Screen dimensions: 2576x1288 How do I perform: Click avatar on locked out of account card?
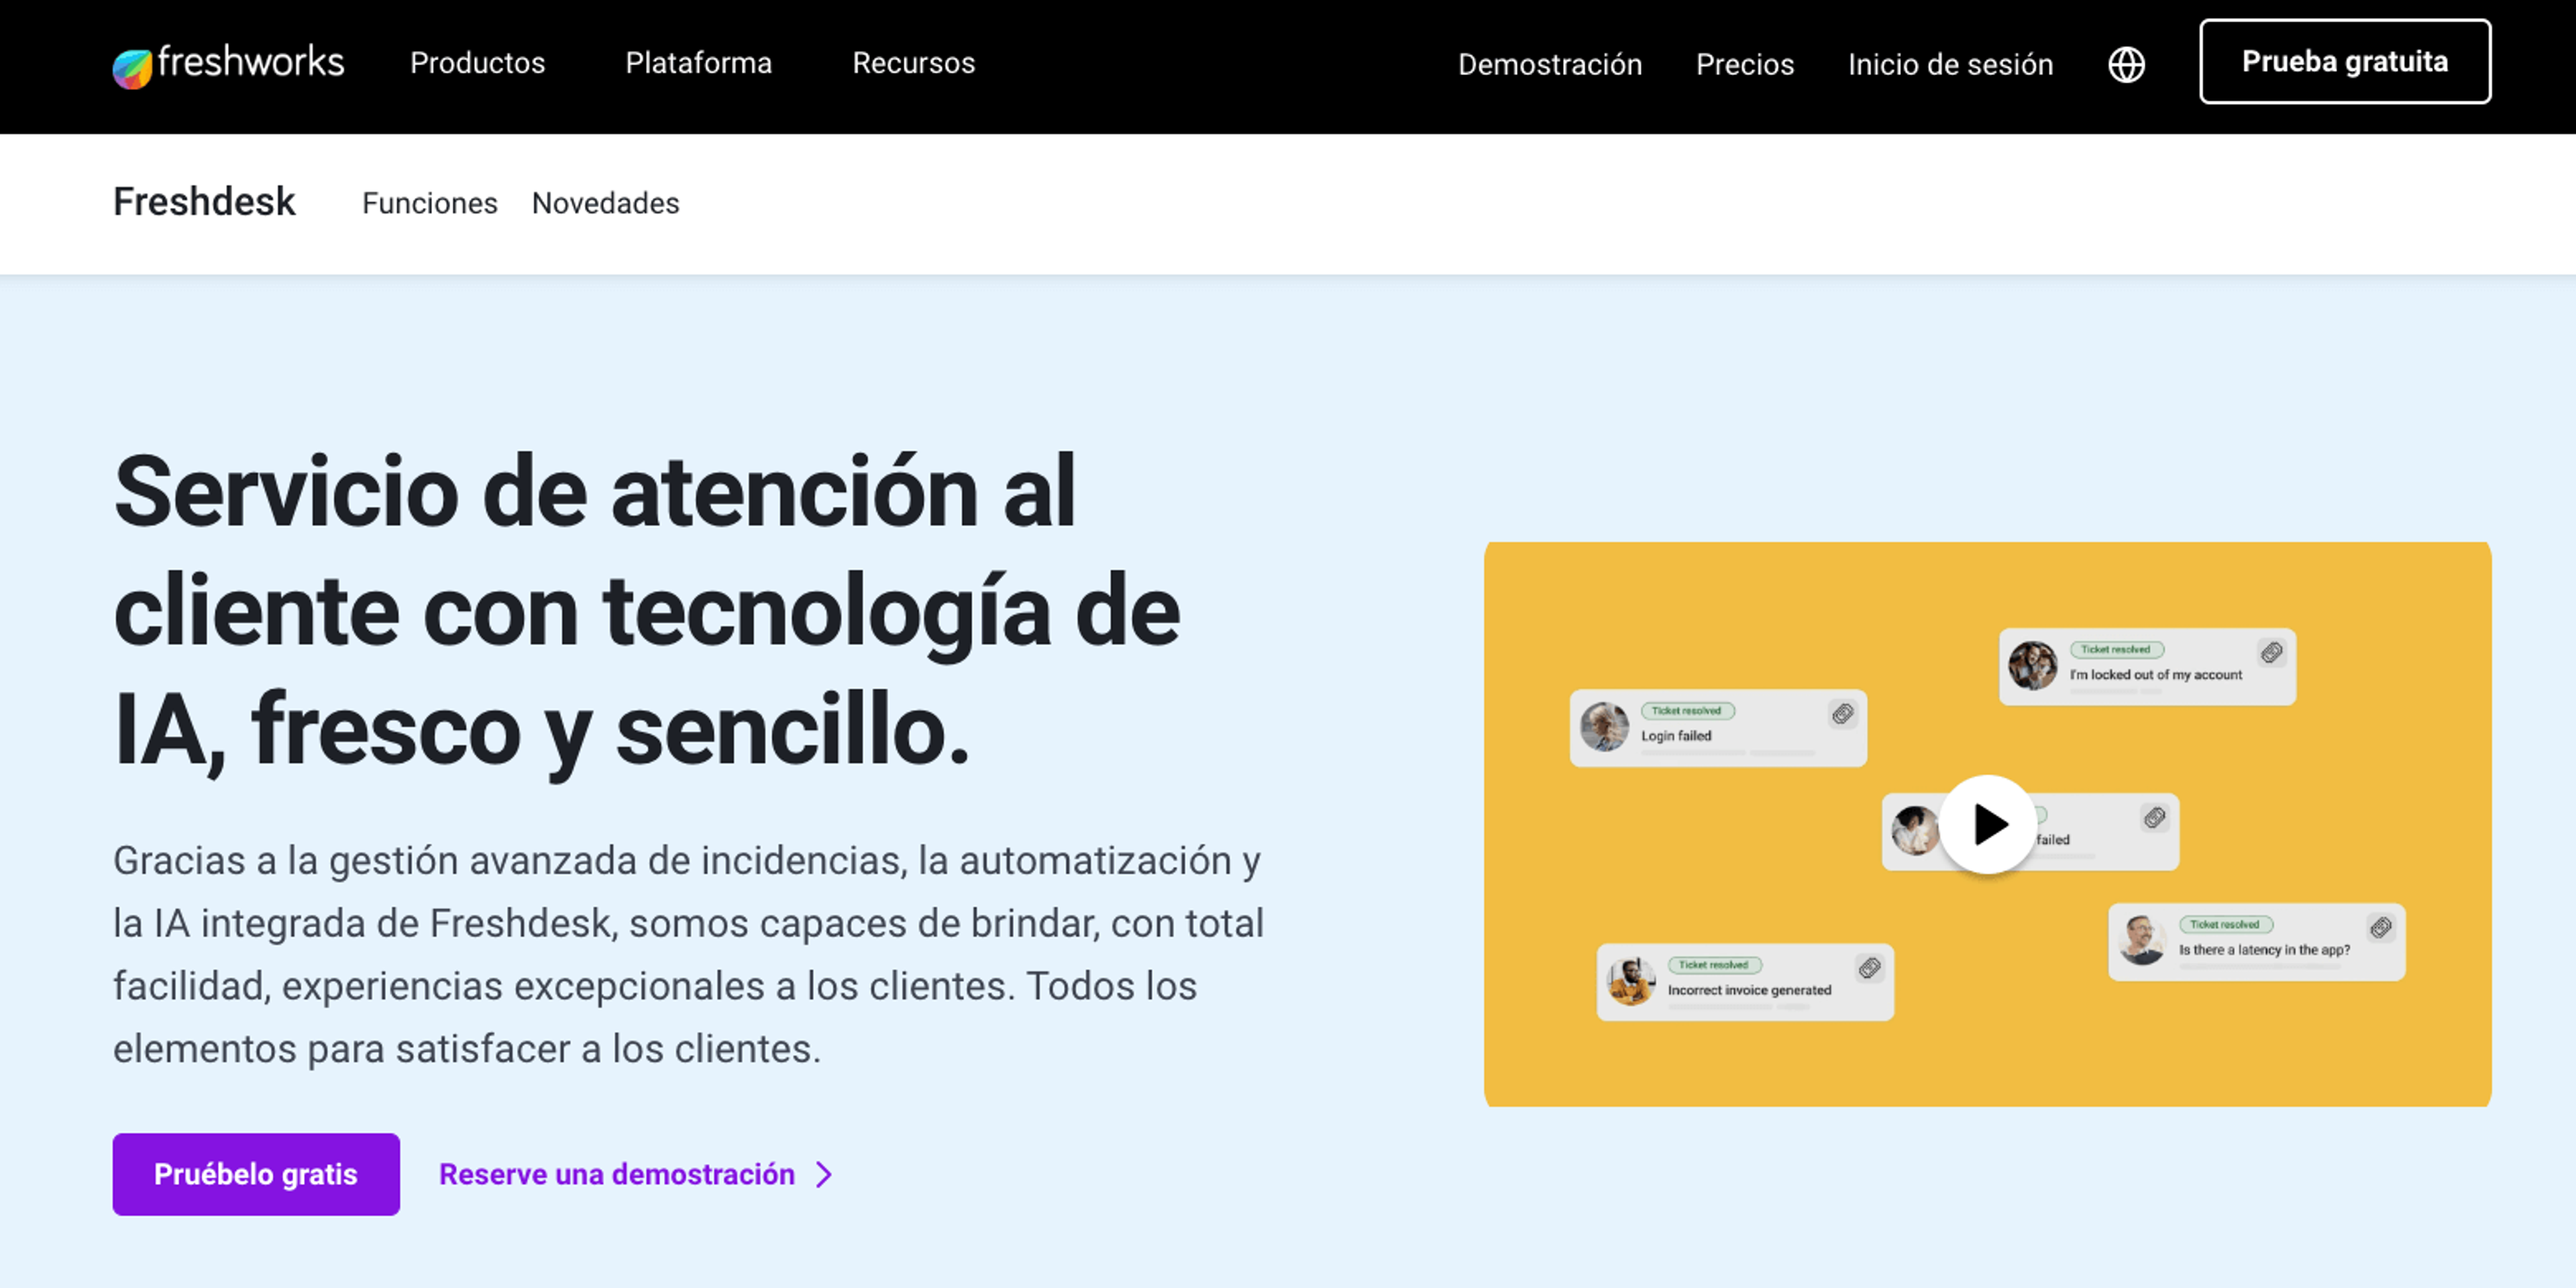pos(2033,666)
